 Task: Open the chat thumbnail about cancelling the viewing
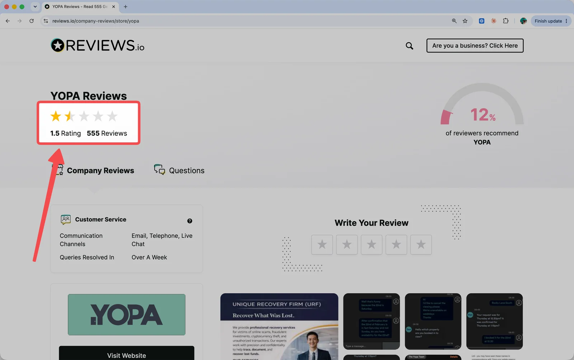click(433, 321)
